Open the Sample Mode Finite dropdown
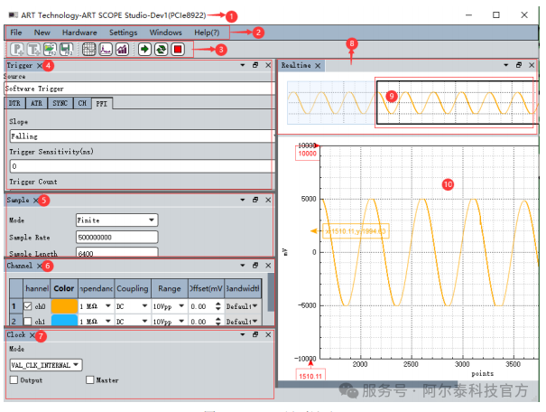The image size is (546, 412). 116,220
